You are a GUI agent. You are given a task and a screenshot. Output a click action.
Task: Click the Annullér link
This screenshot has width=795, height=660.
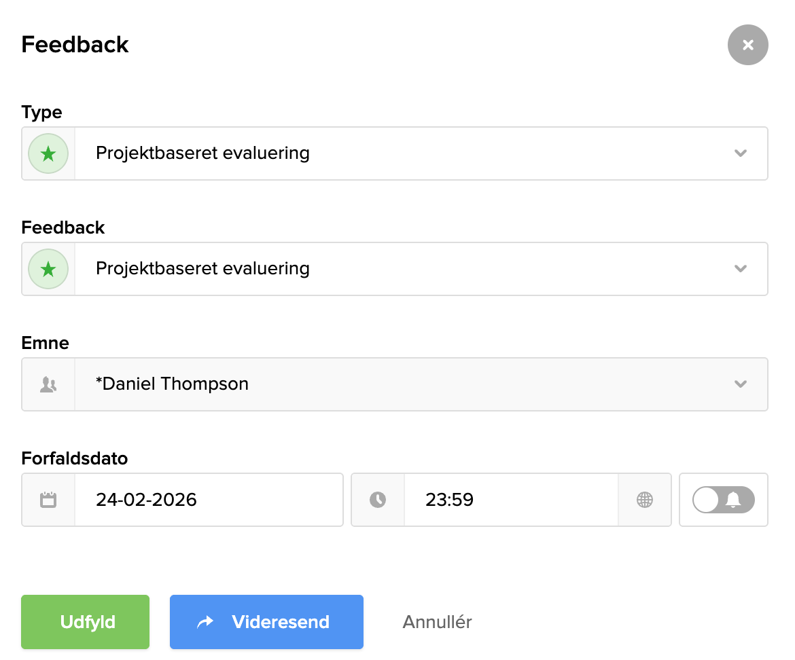pos(437,622)
